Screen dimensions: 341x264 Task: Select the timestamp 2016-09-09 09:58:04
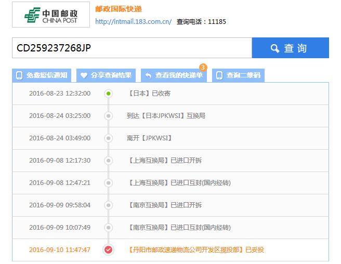(x=60, y=205)
